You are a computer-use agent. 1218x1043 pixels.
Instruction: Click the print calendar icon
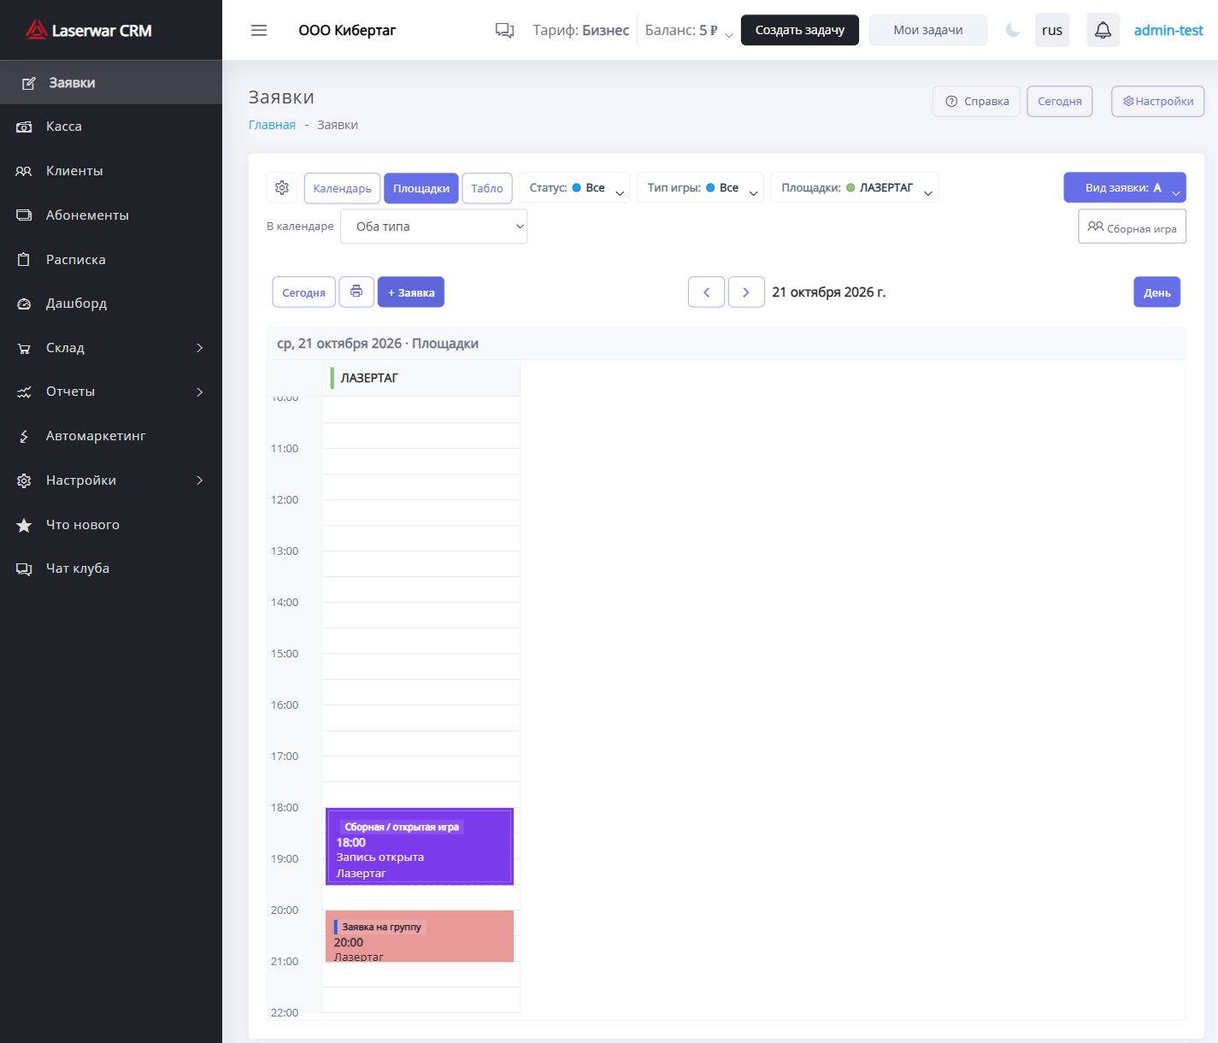point(356,292)
